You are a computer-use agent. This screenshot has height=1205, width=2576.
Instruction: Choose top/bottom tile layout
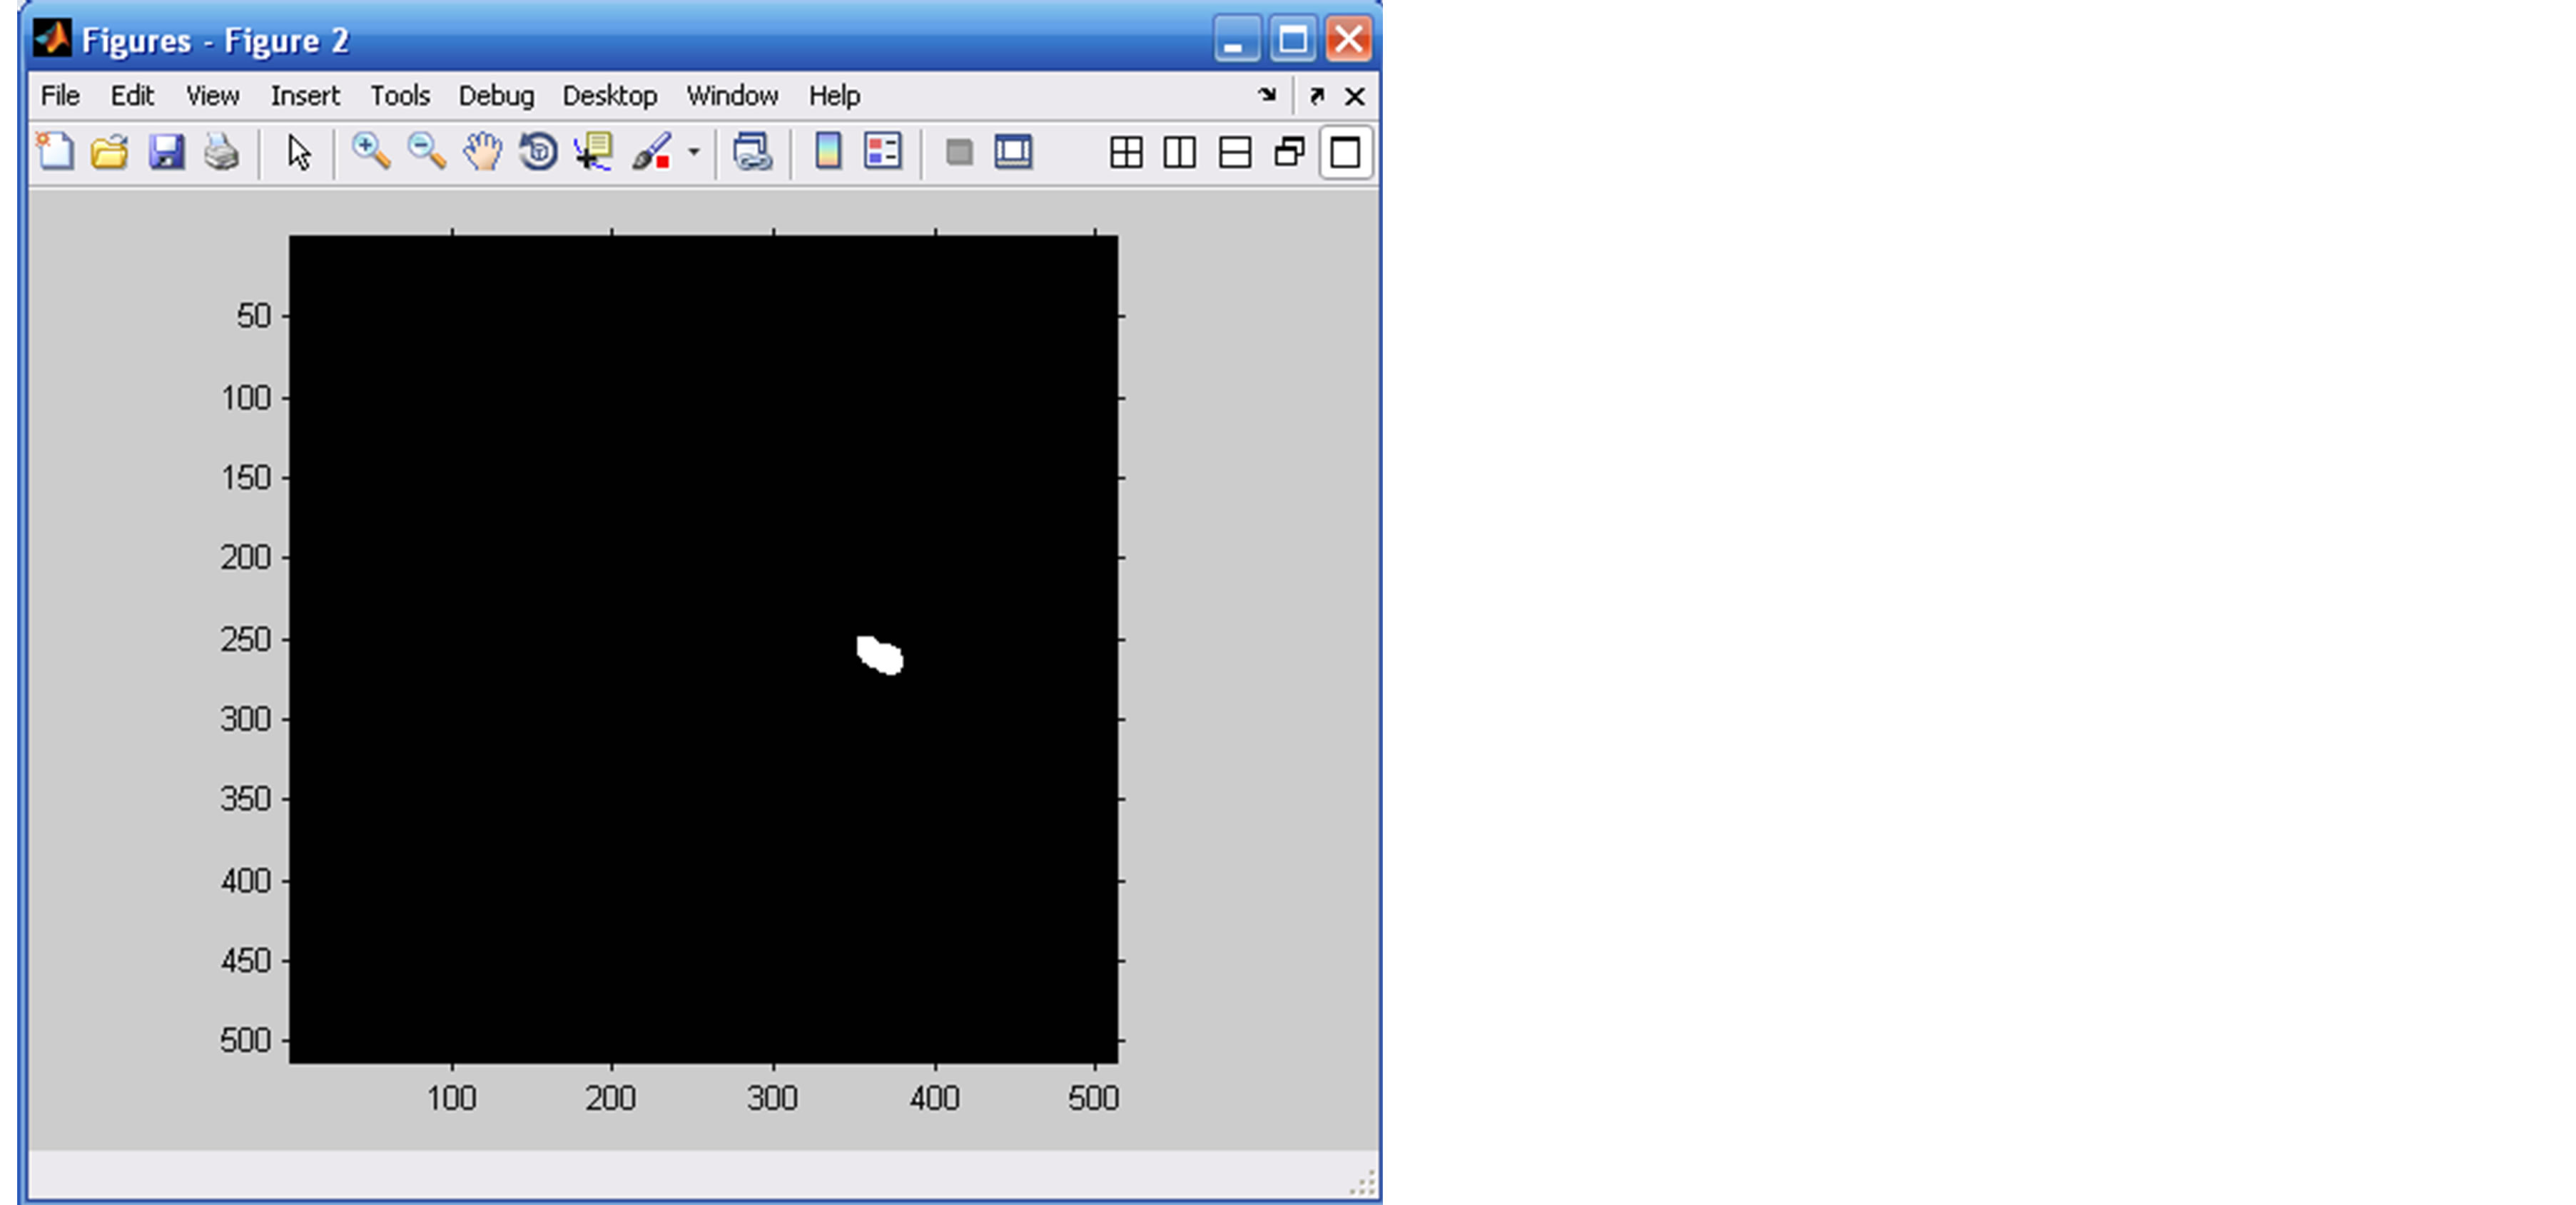coord(1235,152)
